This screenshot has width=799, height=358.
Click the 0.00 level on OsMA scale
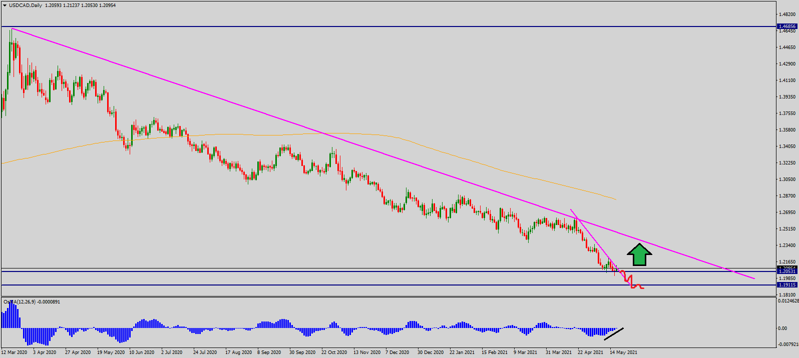(782, 328)
